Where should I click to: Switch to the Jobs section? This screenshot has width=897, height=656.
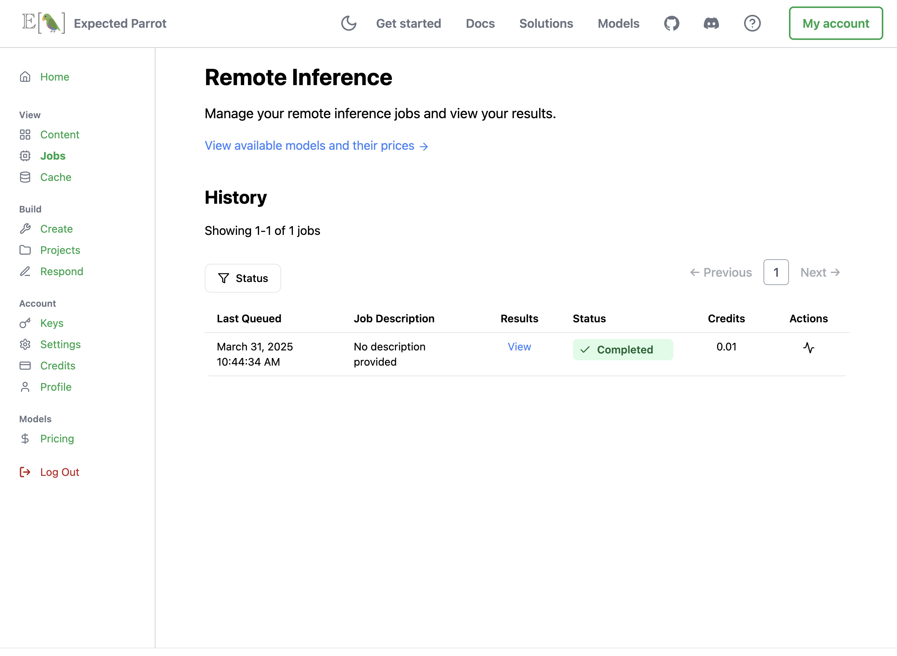52,156
